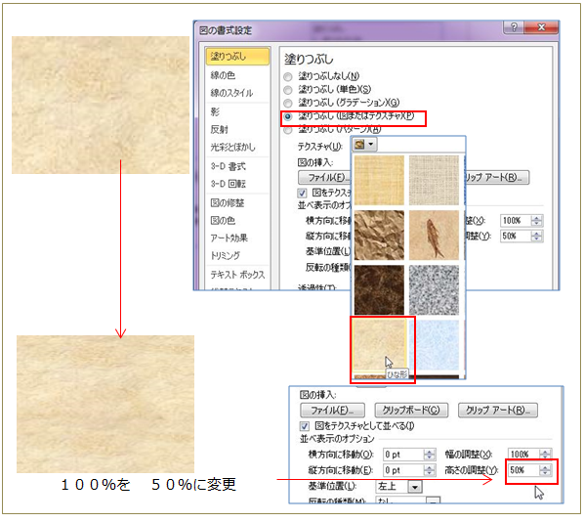Select 塗りつぶし (グラデーション)(G) radio button

pos(287,103)
